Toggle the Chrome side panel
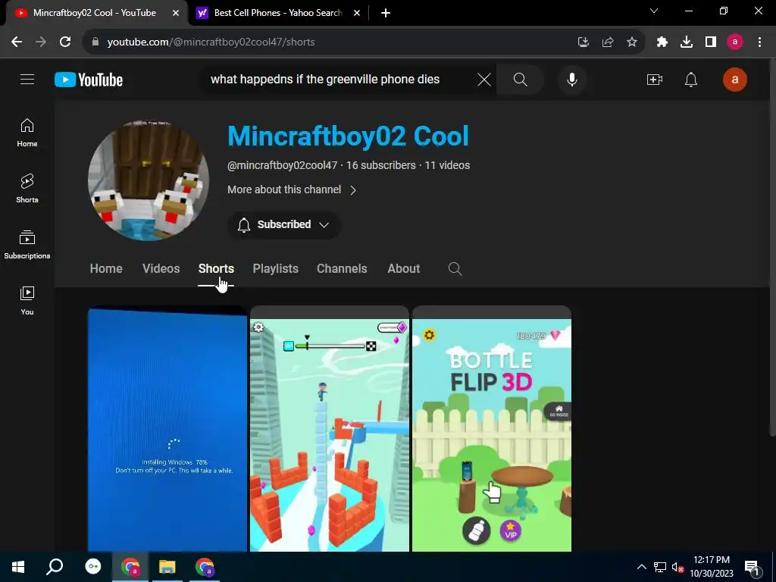776x582 pixels. pos(711,42)
